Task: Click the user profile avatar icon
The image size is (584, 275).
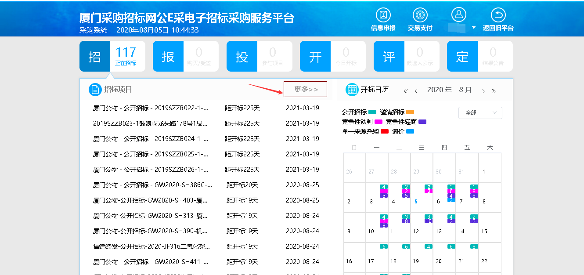Action: point(458,15)
